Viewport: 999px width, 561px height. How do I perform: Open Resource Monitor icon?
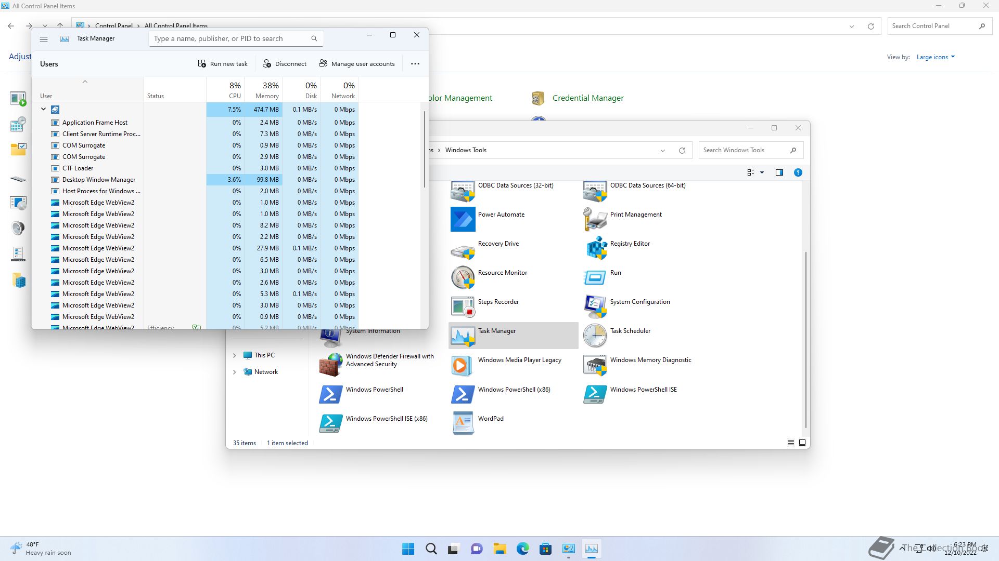tap(463, 277)
